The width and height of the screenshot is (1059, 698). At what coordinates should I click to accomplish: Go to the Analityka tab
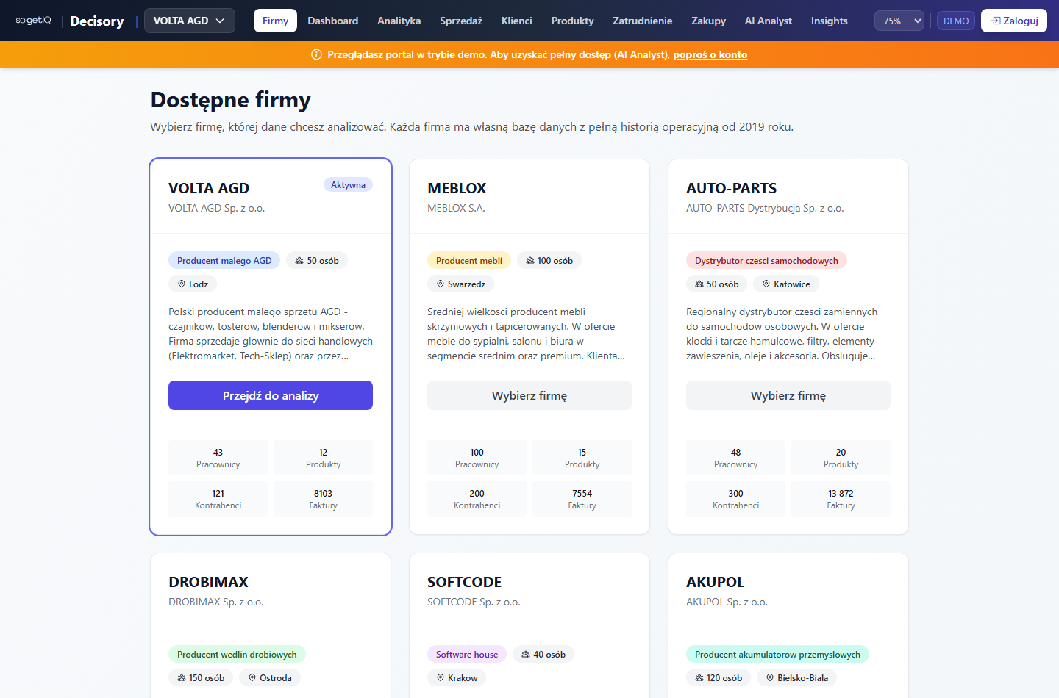tap(399, 21)
